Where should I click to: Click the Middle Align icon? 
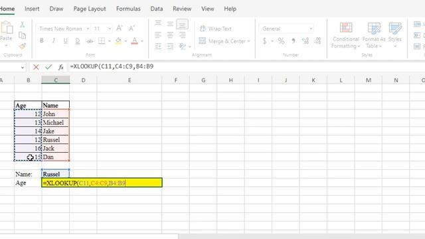click(170, 24)
